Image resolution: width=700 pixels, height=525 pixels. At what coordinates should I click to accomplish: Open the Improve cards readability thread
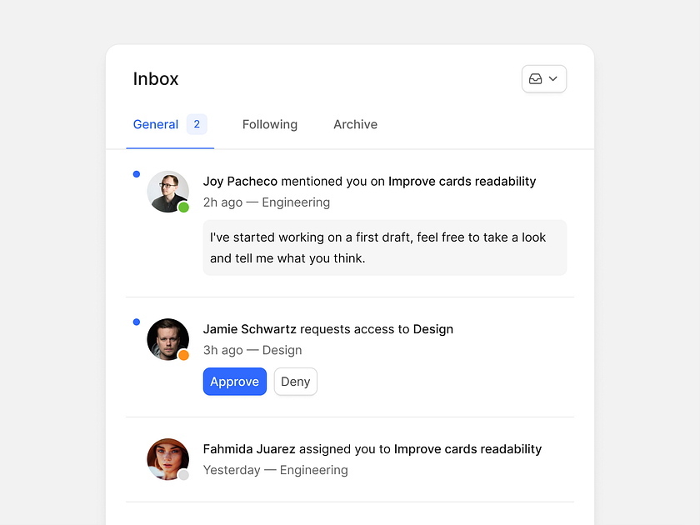[461, 181]
